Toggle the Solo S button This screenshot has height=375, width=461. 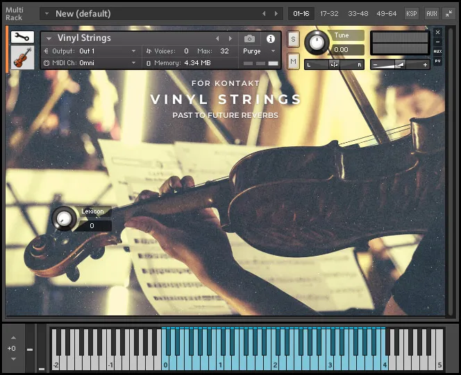click(293, 40)
